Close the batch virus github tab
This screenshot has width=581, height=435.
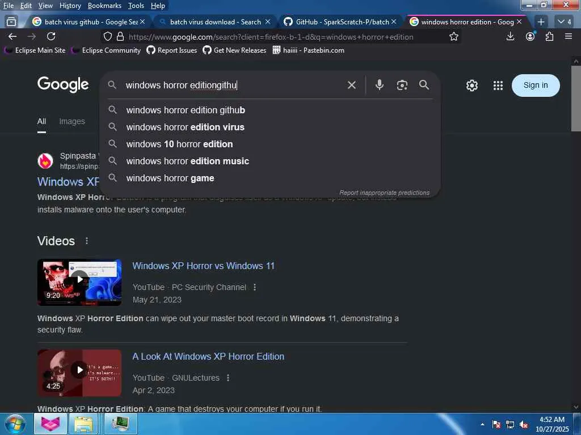[142, 22]
